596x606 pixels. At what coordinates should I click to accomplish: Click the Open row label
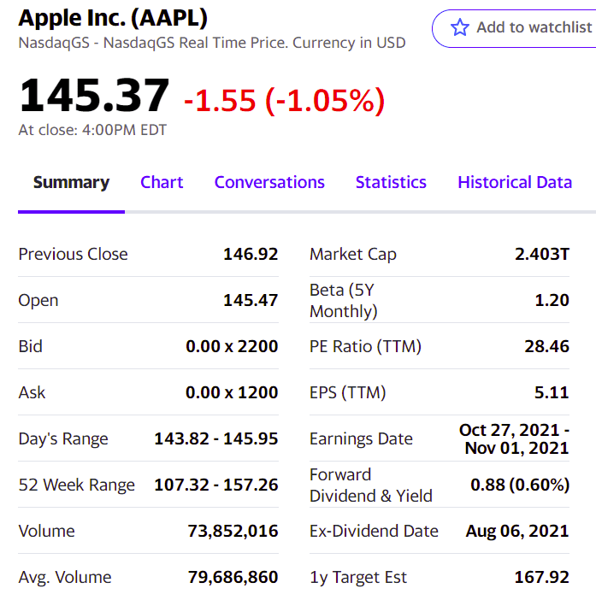pyautogui.click(x=38, y=300)
